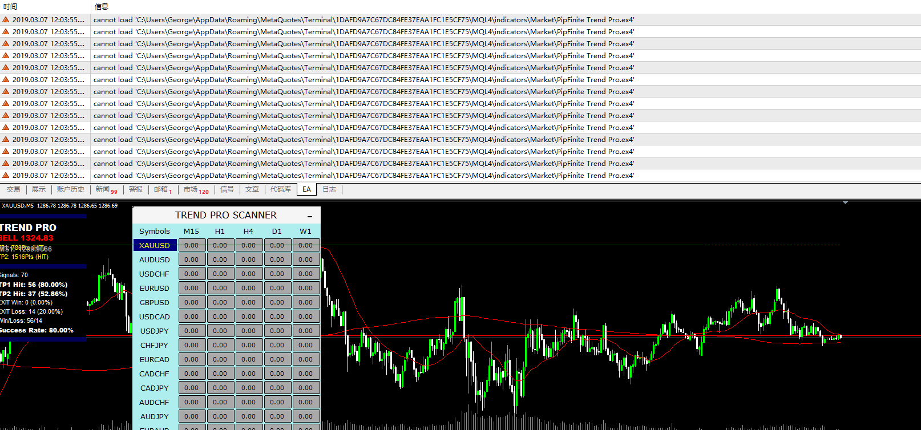Viewport: 921px width, 430px height.
Task: Select EURCAD in the scanner symbols
Action: pos(155,359)
